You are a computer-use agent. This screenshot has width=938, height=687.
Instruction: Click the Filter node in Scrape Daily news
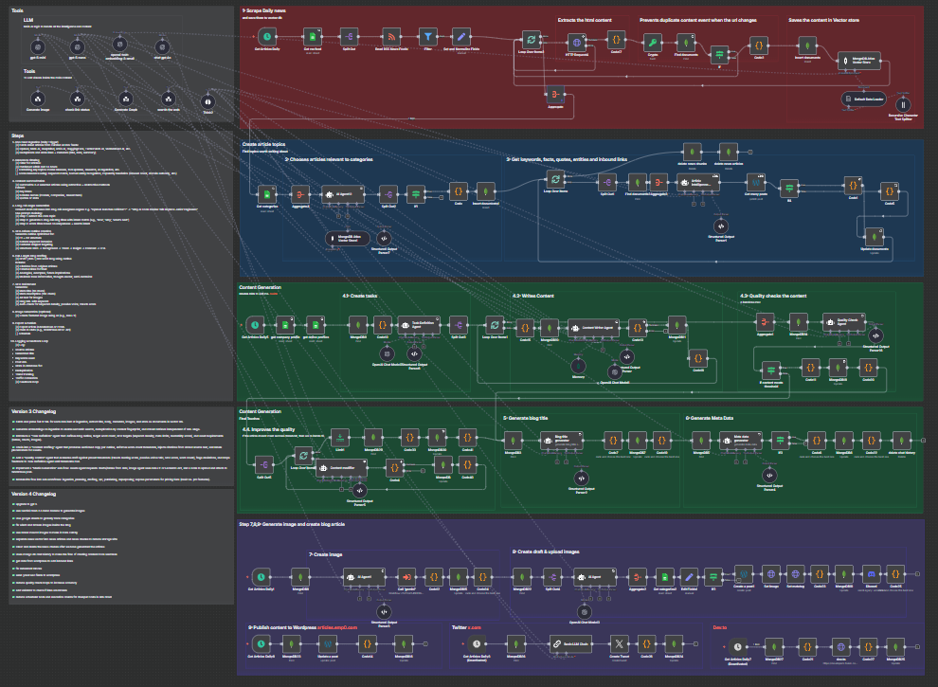427,37
